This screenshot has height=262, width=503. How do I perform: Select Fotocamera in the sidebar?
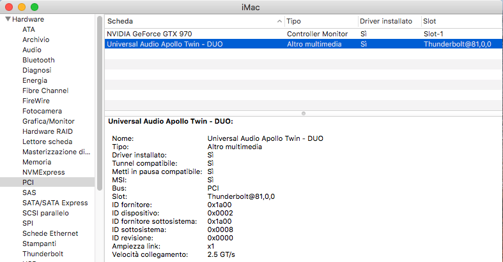(42, 111)
